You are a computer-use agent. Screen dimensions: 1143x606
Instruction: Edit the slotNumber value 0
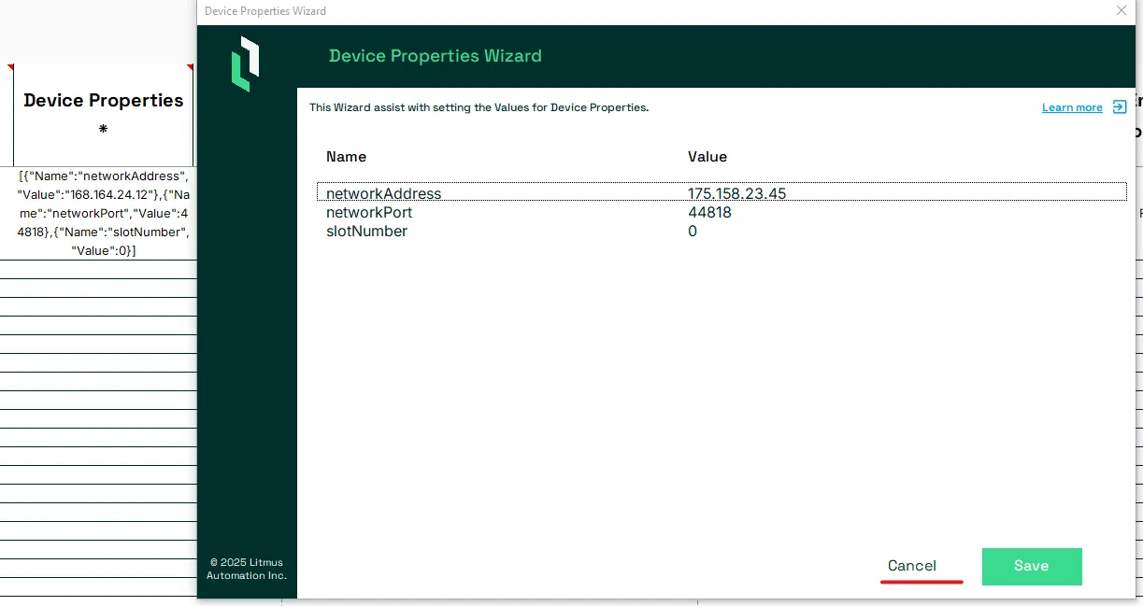click(x=693, y=231)
